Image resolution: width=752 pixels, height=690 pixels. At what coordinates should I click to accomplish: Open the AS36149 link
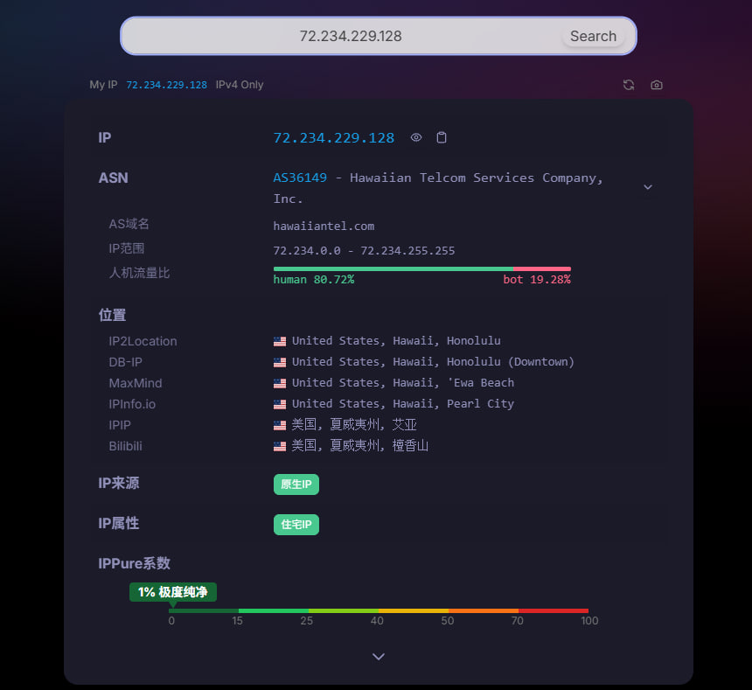(x=300, y=178)
